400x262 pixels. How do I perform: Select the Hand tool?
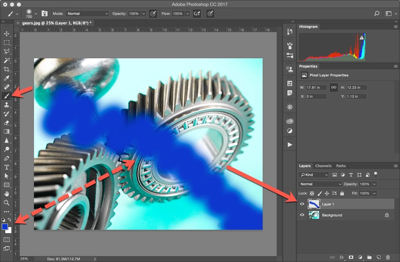(x=7, y=194)
